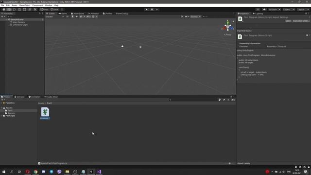This screenshot has width=311, height=175.
Task: Switch to the Animation tab
Action: (35, 97)
